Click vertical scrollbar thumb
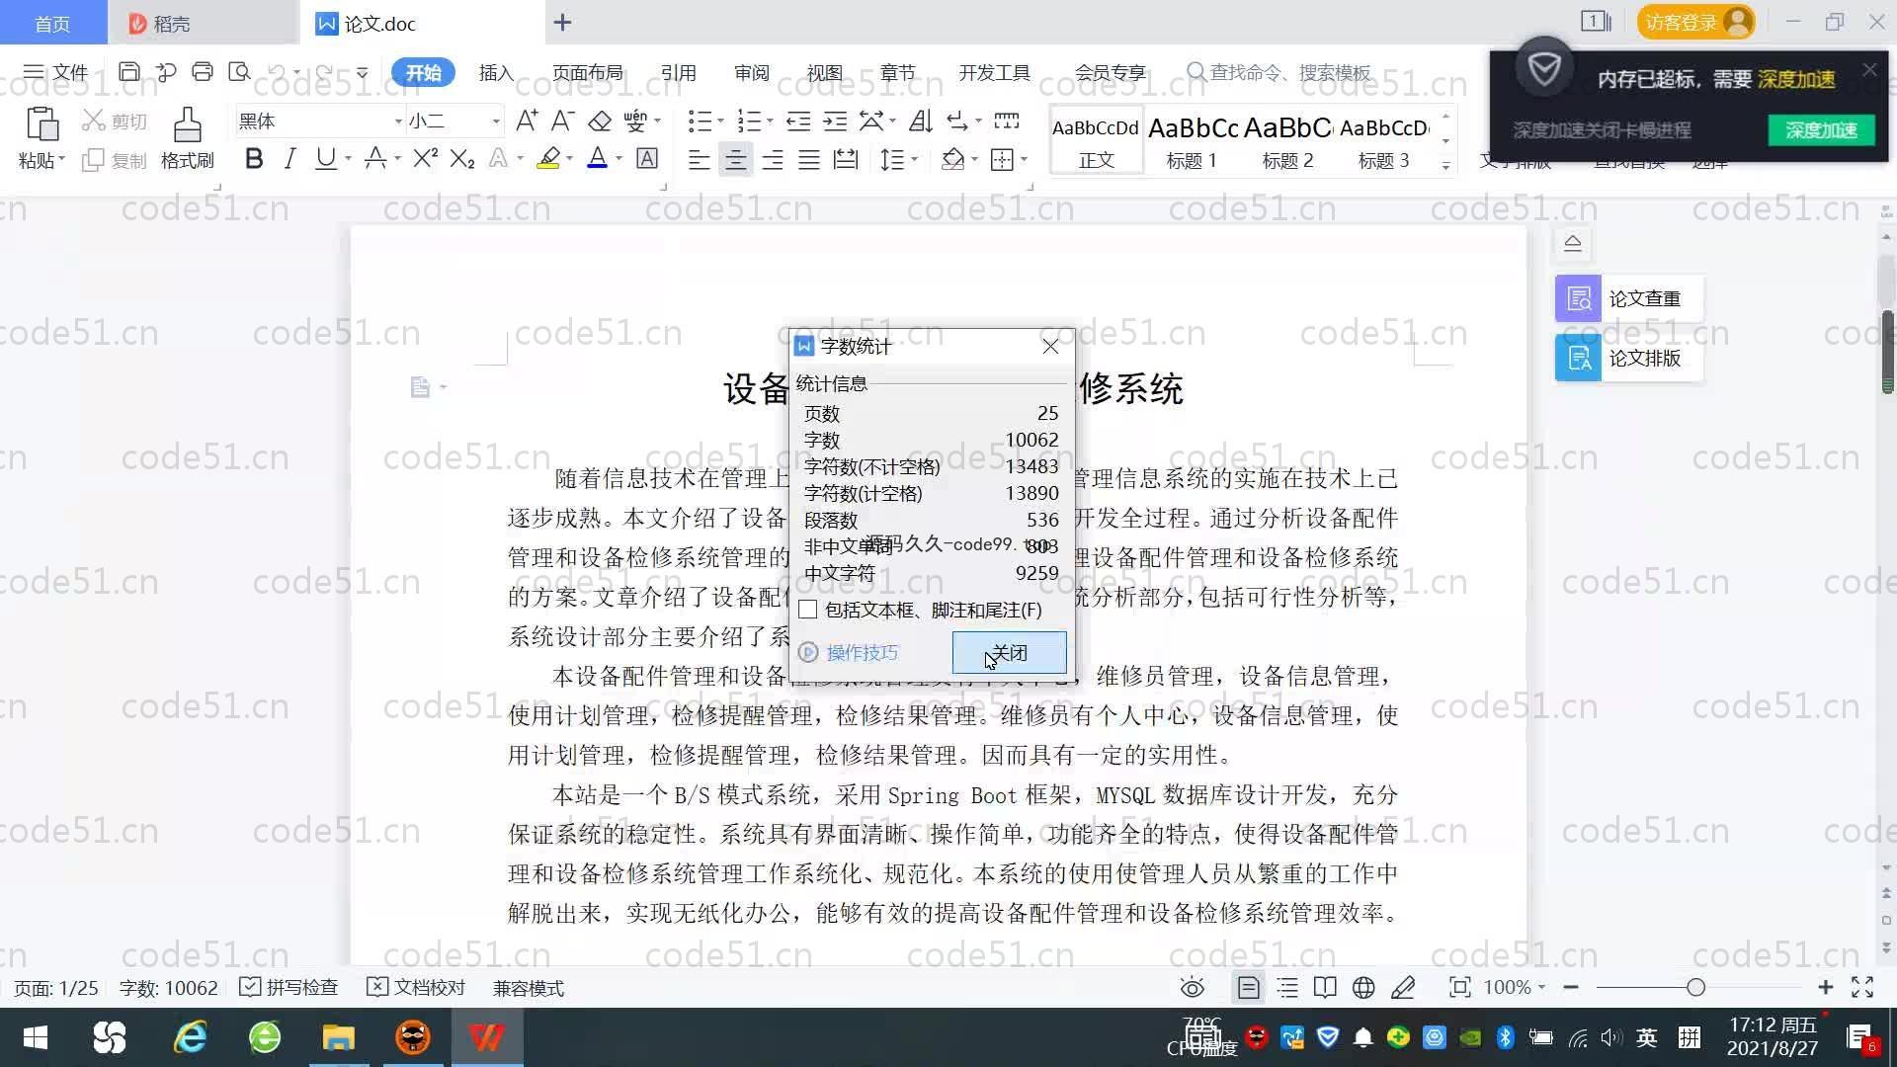 [x=1887, y=351]
